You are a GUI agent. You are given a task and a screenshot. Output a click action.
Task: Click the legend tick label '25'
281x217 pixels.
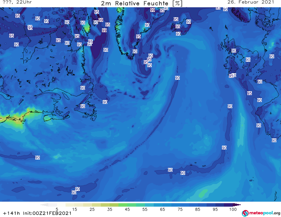(x=92, y=209)
